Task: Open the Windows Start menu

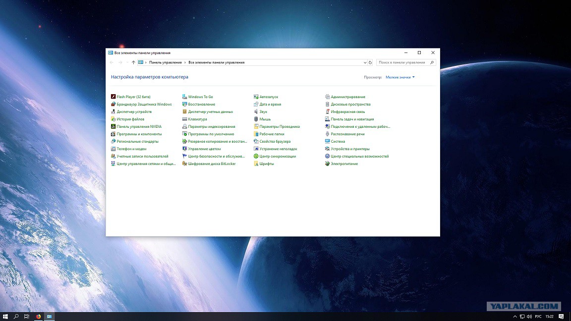Action: (x=5, y=317)
